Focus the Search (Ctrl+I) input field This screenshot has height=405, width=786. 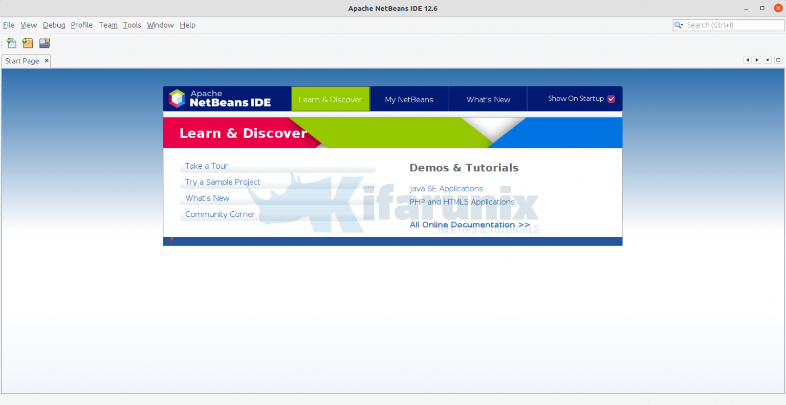(733, 25)
